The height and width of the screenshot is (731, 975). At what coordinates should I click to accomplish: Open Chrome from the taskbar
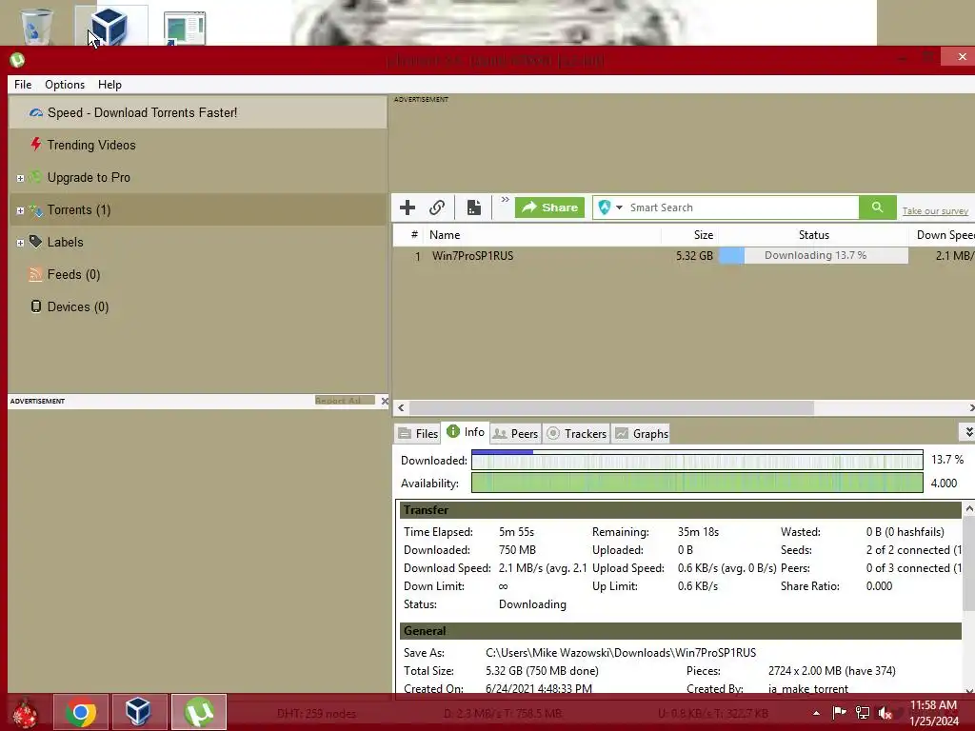coord(81,712)
